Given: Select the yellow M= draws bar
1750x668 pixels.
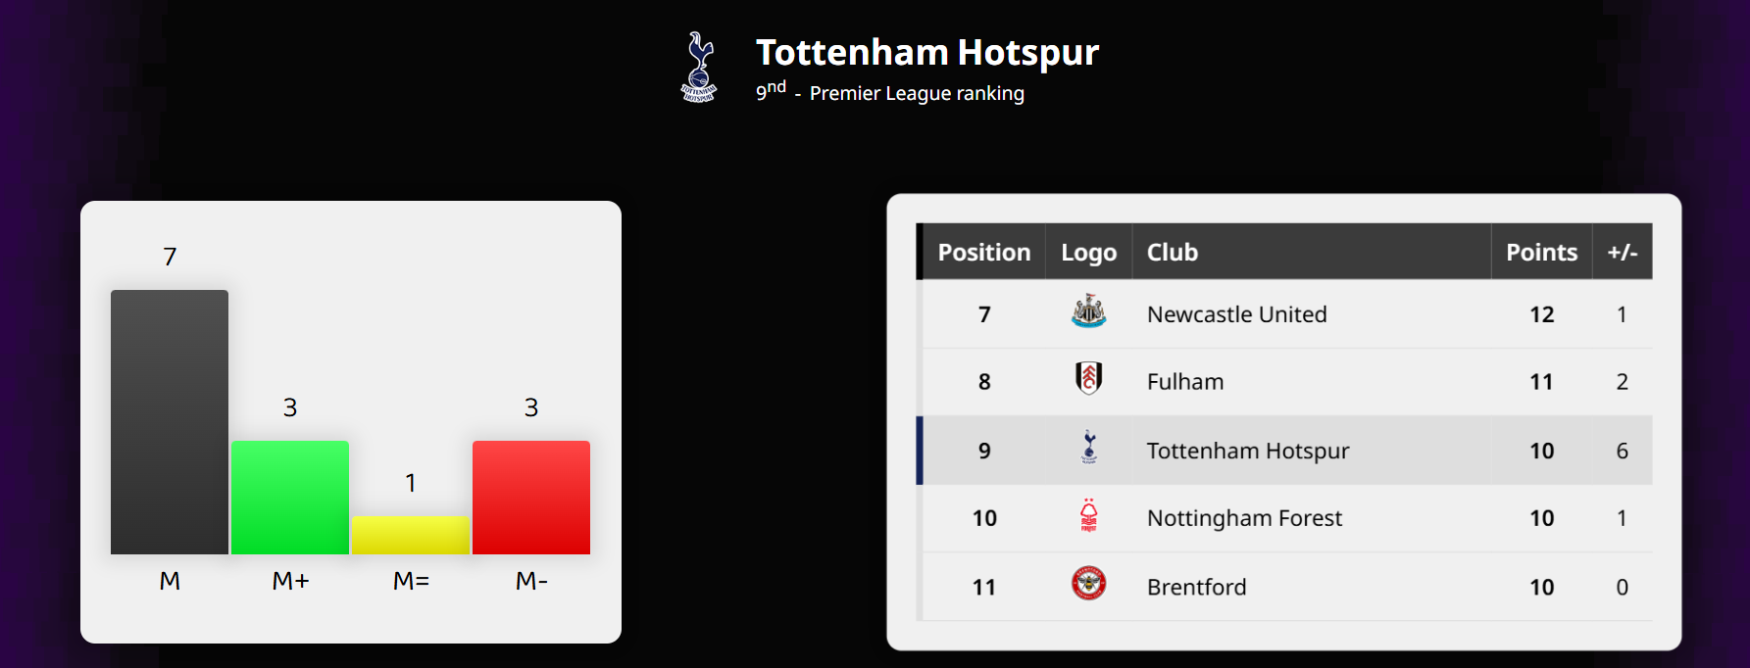Looking at the screenshot, I should click(x=411, y=536).
